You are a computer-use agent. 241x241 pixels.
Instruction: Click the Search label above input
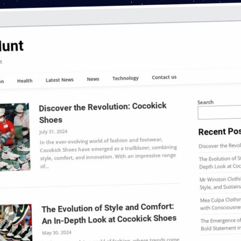(x=206, y=102)
